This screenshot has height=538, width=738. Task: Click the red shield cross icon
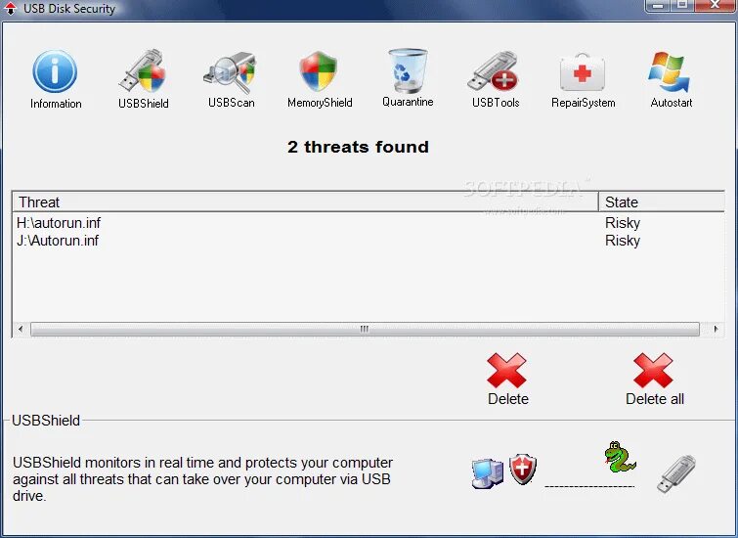pos(522,469)
